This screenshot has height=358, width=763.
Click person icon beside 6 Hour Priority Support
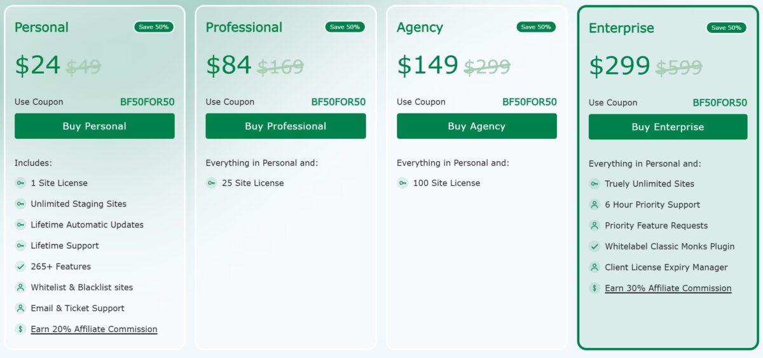pos(595,204)
